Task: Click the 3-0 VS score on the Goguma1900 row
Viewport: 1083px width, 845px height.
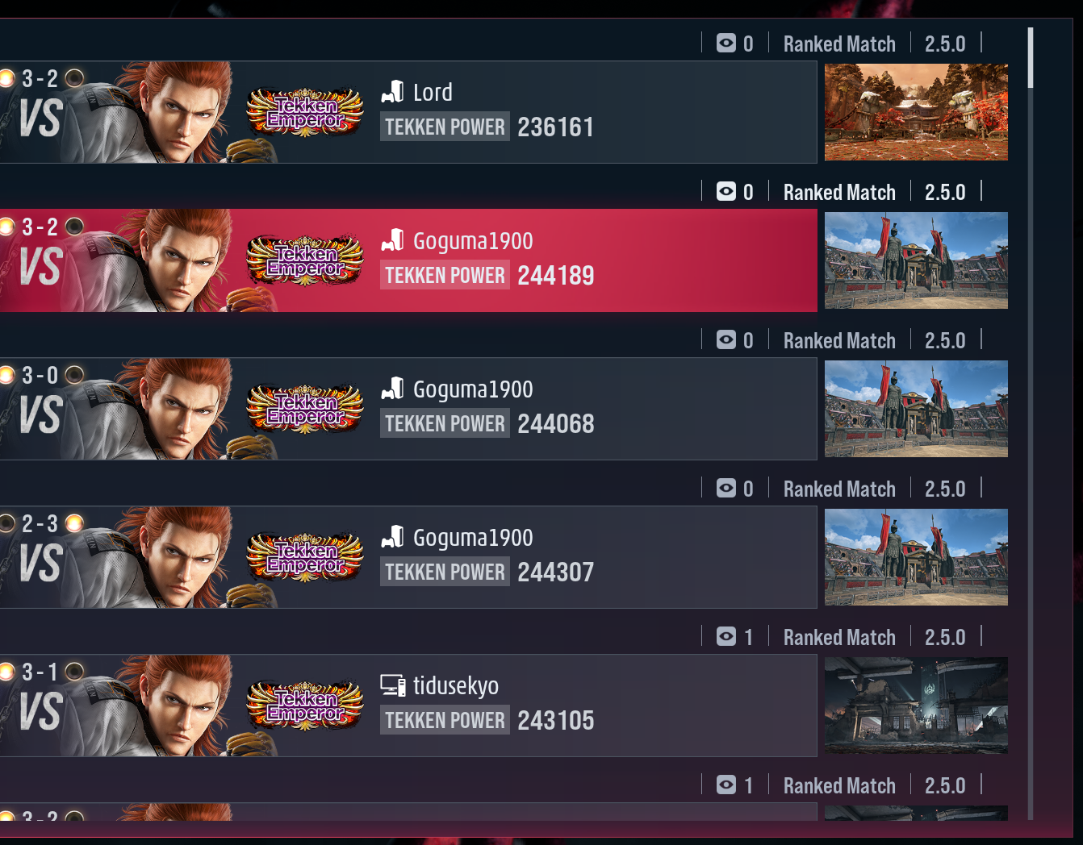Action: tap(40, 399)
